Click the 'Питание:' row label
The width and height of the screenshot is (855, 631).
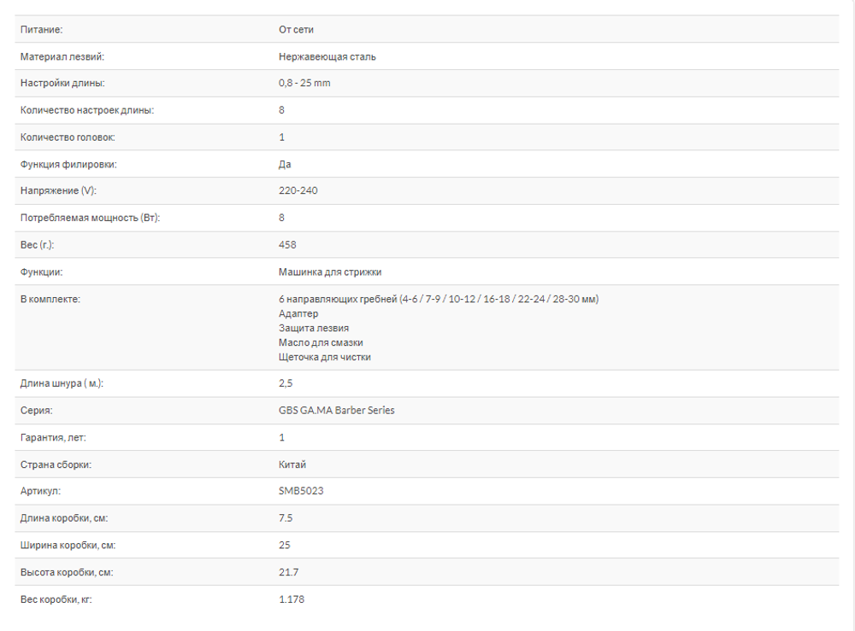[x=41, y=30]
